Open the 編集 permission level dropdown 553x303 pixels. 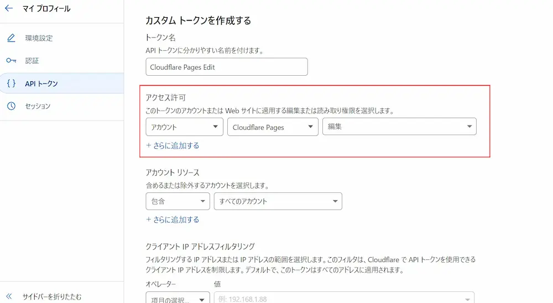(x=399, y=127)
